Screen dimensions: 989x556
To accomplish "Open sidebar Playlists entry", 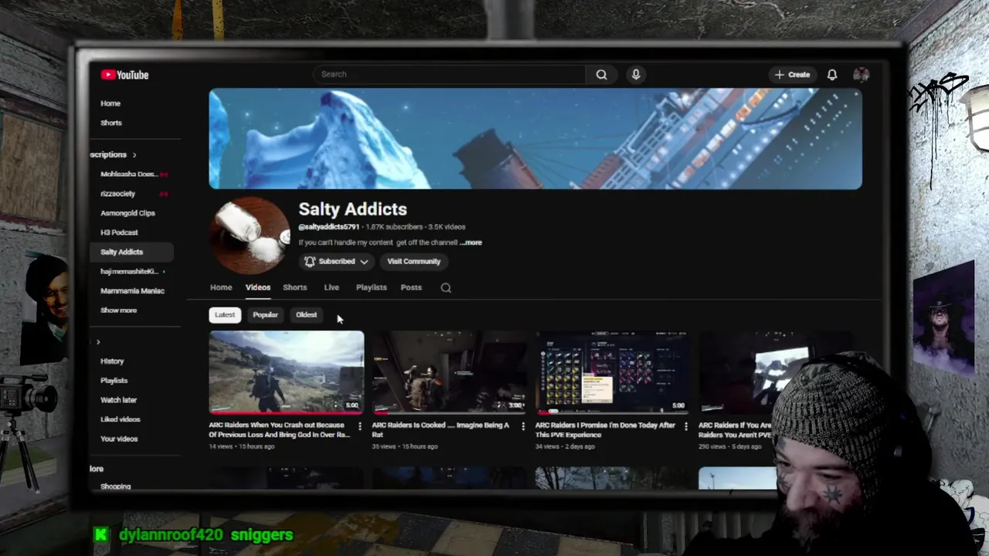I will [x=114, y=380].
